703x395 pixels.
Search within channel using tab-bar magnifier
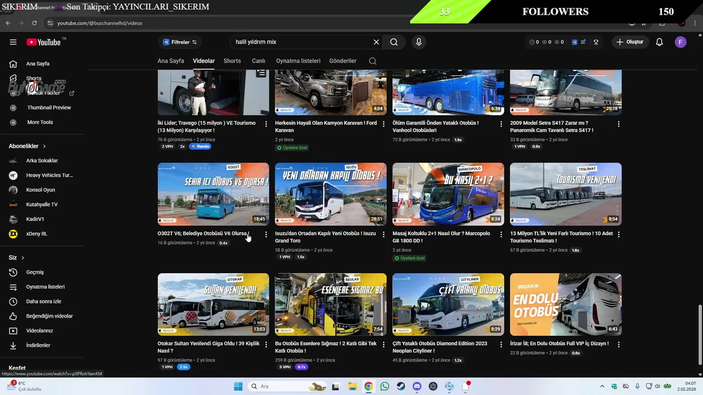click(372, 61)
